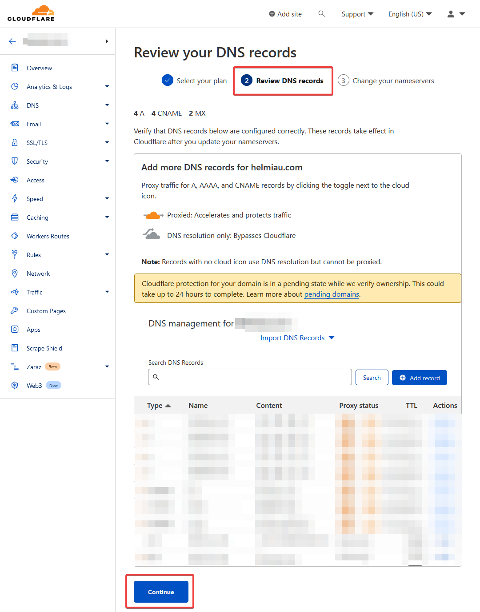Click the search magnifier icon in header

pos(322,14)
